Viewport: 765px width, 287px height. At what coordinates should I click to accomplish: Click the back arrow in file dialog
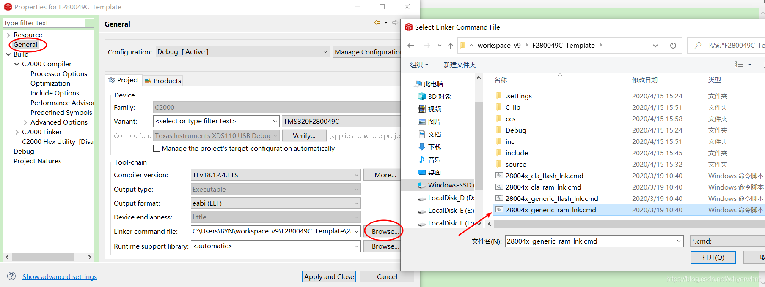(x=410, y=46)
